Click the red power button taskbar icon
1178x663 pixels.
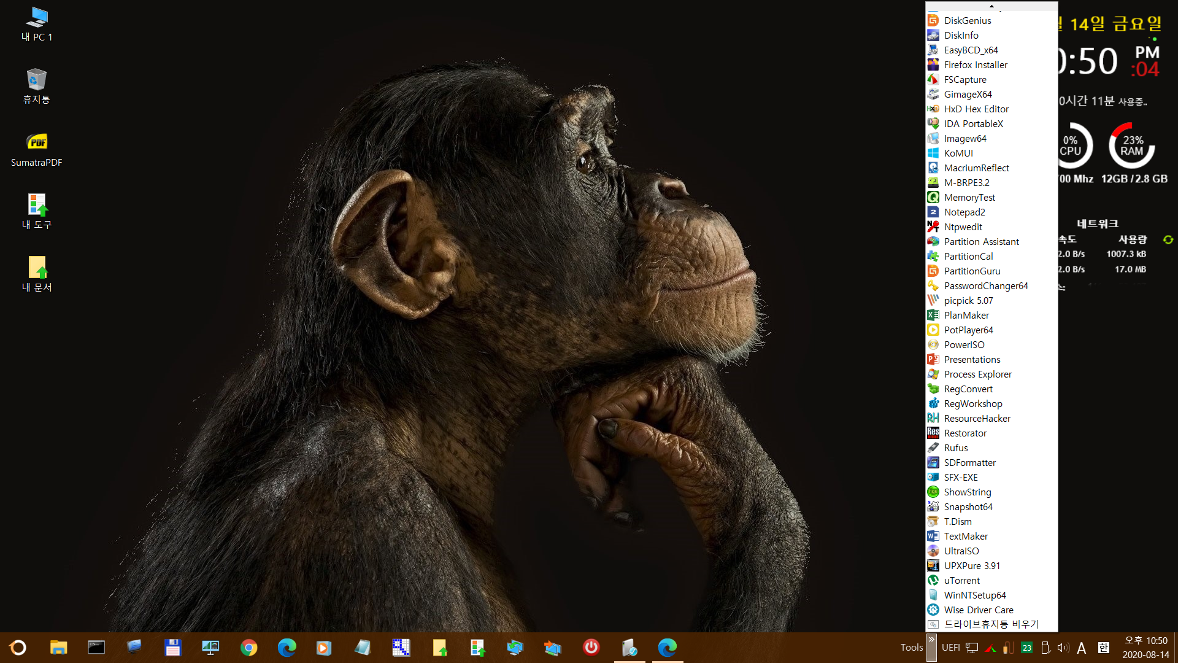591,648
